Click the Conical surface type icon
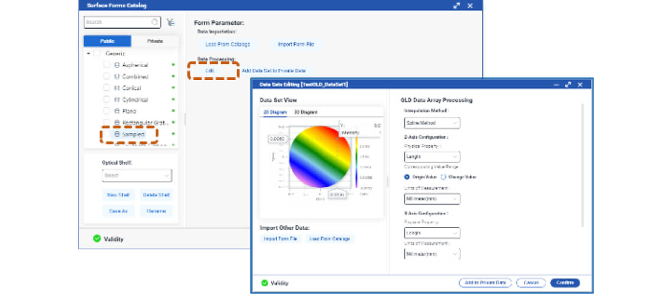The height and width of the screenshot is (294, 672). (117, 88)
